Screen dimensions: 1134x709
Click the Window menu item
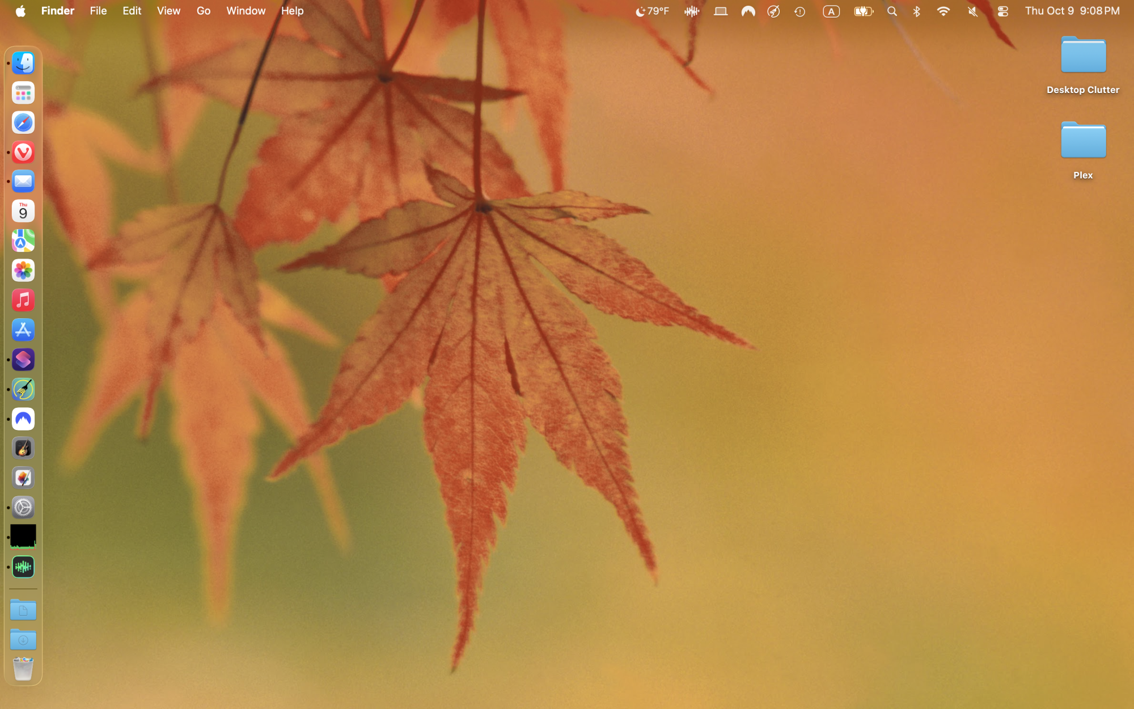click(246, 11)
